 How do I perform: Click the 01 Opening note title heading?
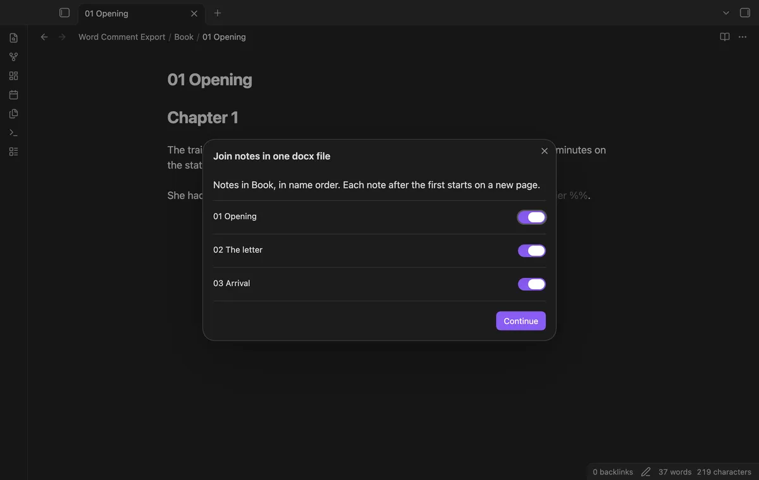(x=210, y=80)
